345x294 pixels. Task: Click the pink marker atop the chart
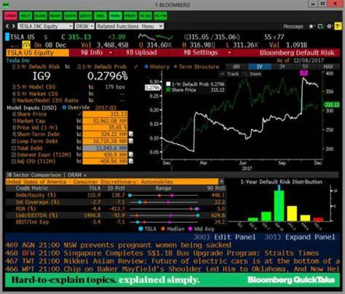[304, 73]
